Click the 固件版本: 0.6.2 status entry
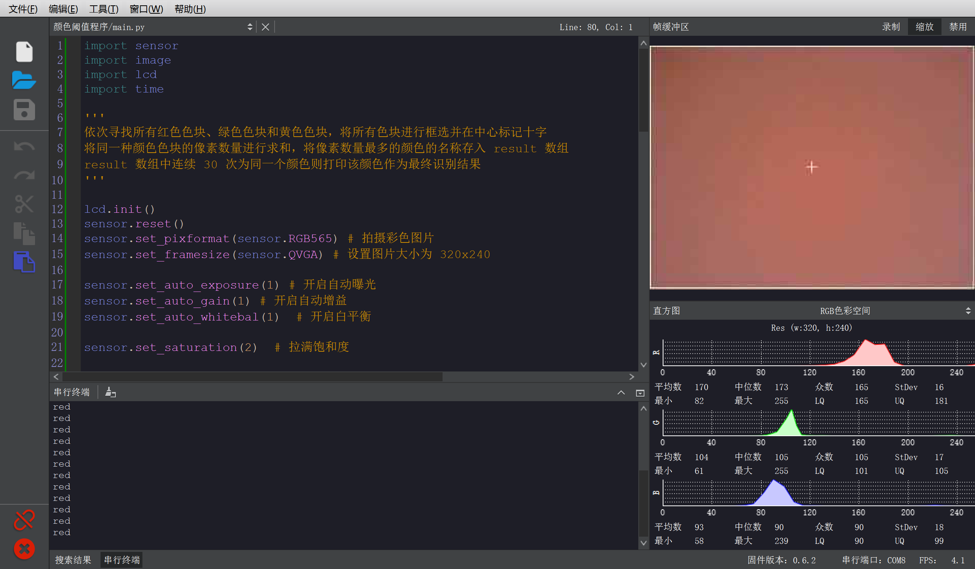Screen dimensions: 975x569 pos(781,560)
